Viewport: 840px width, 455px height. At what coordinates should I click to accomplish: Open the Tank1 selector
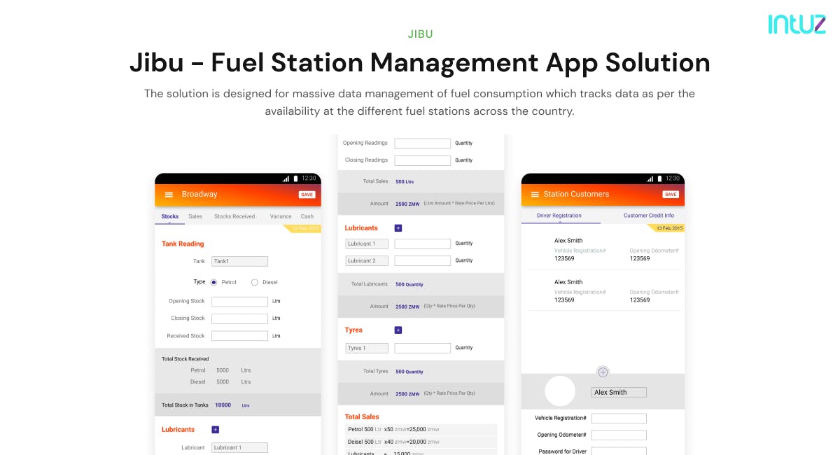pyautogui.click(x=239, y=260)
